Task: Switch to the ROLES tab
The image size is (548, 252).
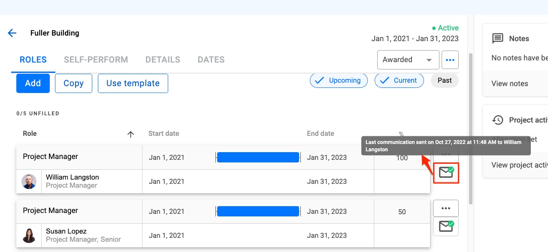Action: (33, 60)
